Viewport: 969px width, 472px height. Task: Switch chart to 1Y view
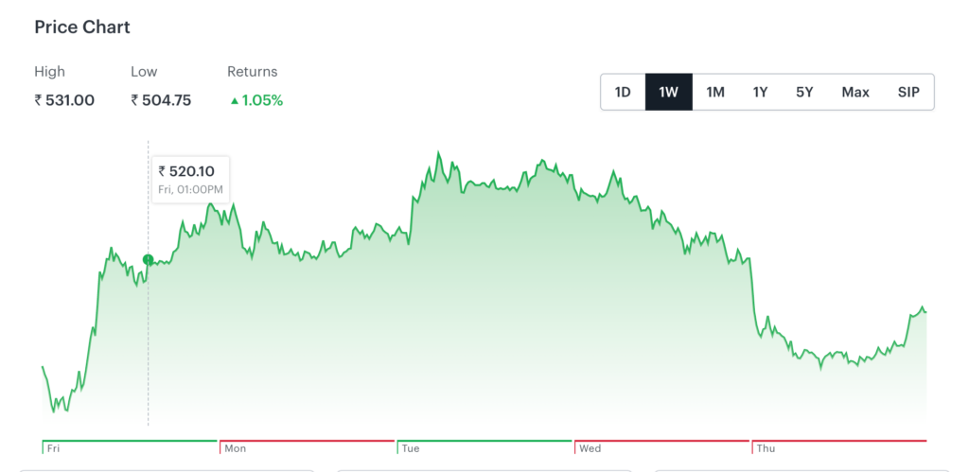click(x=760, y=92)
